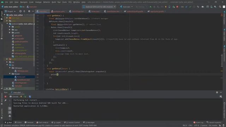Screen dimensions: 226x127
Task: Click the editor vertical scrollbar thumb
Action: (222, 60)
